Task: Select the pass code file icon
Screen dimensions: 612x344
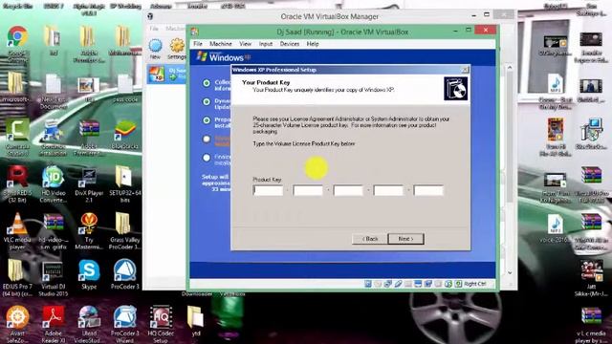Action: click(x=125, y=88)
